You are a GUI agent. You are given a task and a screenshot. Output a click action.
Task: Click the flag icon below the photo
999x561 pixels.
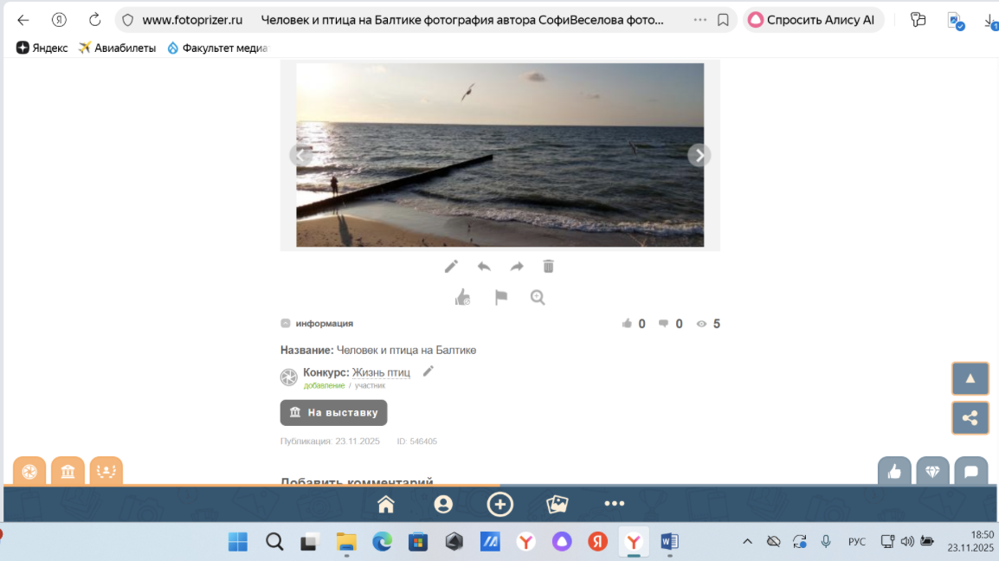500,298
